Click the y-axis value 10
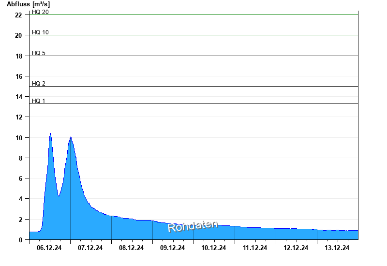This screenshot has height=266, width=387. coord(19,138)
